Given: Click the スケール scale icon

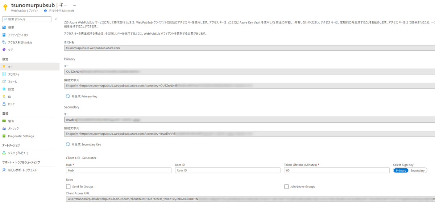Looking at the screenshot, I should click(x=4, y=82).
